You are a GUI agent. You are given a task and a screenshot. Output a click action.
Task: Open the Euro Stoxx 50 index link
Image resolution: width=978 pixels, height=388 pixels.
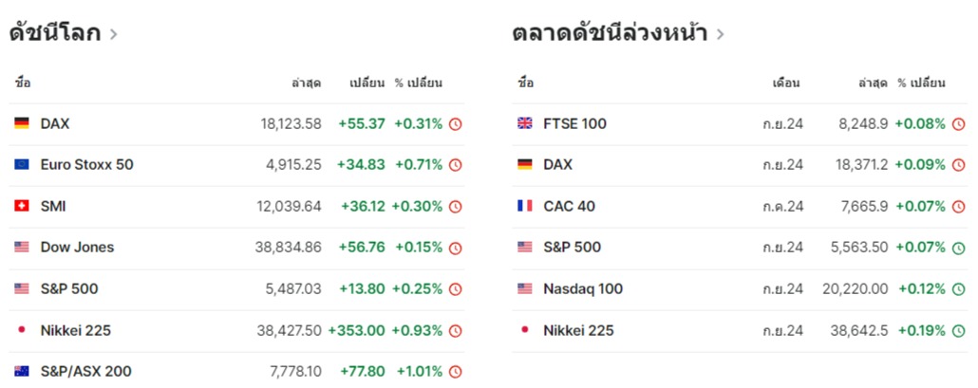tap(86, 165)
